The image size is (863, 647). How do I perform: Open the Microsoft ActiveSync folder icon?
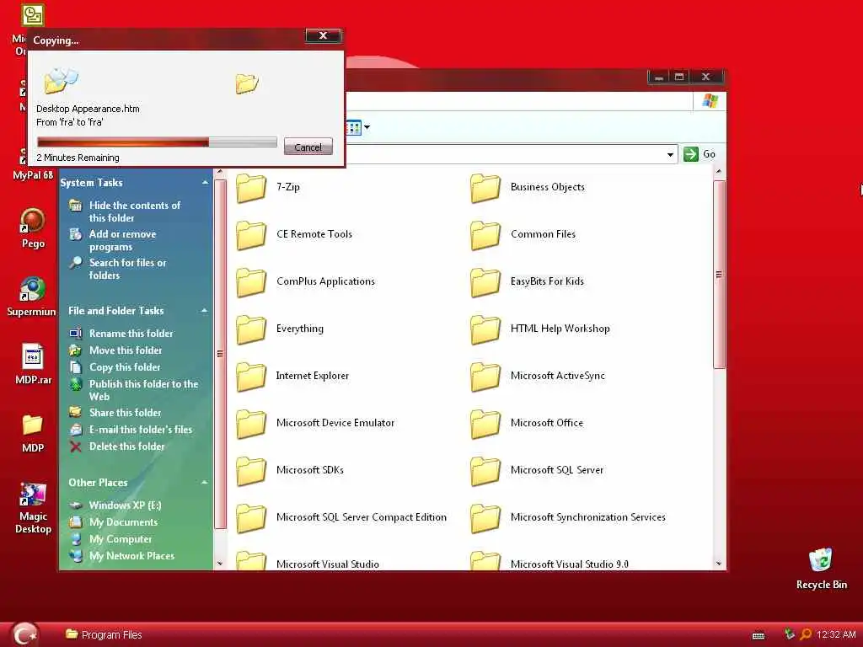click(485, 377)
